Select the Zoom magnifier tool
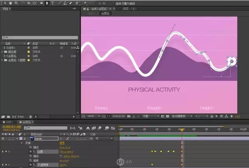Viewport: 249px width, 168px height. coord(16,3)
